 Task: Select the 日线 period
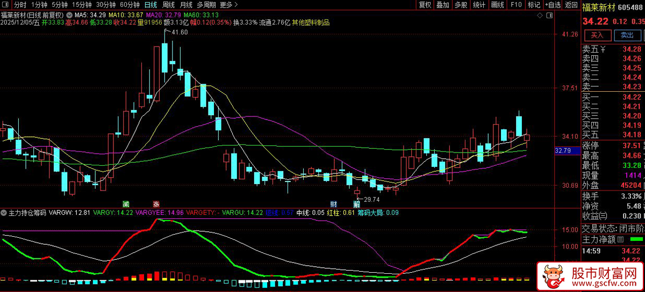[151, 5]
